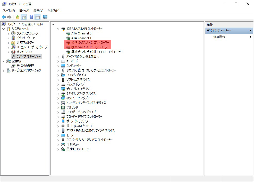Click the ヒューマン インターフェイス デバイス icon
The image size is (254, 182).
[x=63, y=103]
